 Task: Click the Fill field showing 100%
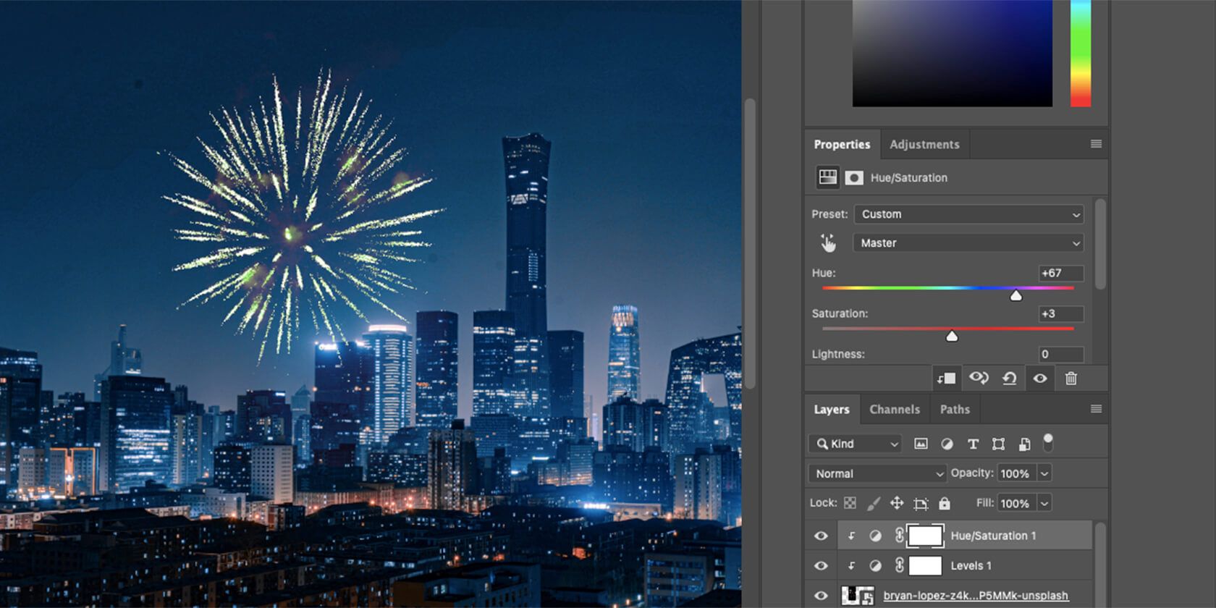click(x=1016, y=503)
